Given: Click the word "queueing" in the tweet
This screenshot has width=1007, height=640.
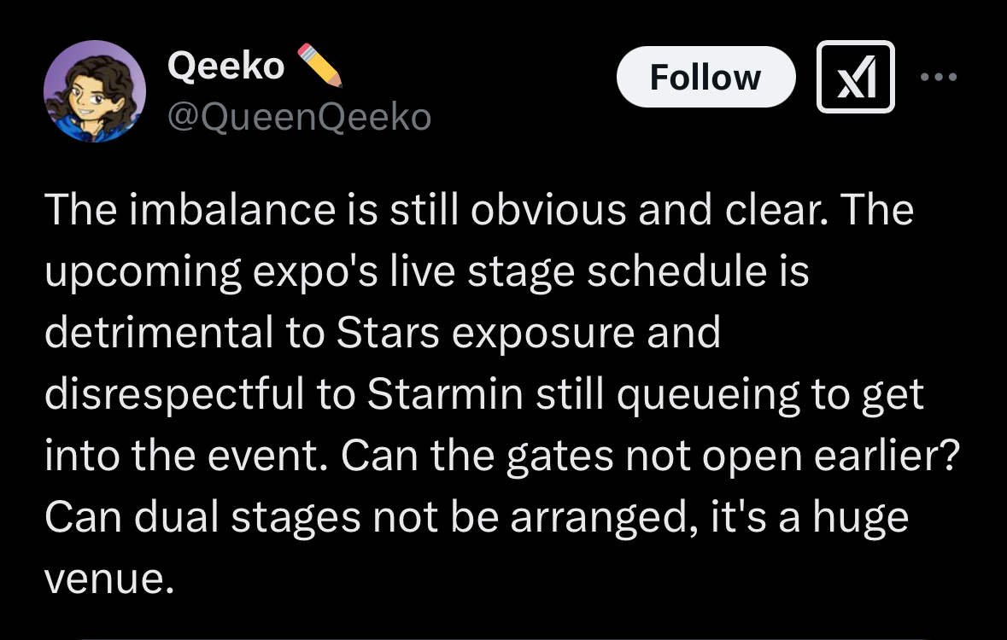Looking at the screenshot, I should 673,395.
